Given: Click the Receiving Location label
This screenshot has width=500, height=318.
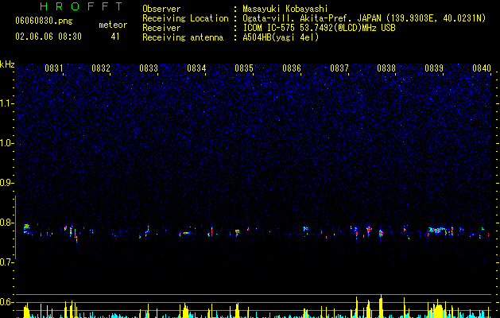Looking at the screenshot, I should point(185,18).
